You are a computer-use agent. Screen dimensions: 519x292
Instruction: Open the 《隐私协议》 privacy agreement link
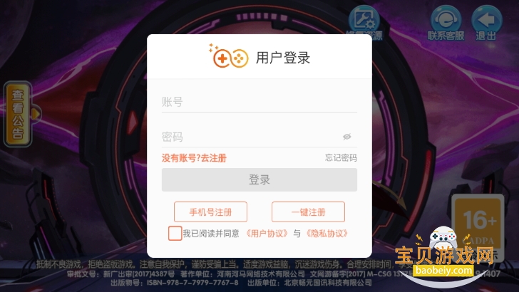[327, 234]
